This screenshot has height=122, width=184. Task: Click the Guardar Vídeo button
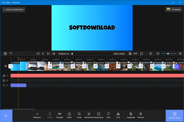(x=175, y=116)
